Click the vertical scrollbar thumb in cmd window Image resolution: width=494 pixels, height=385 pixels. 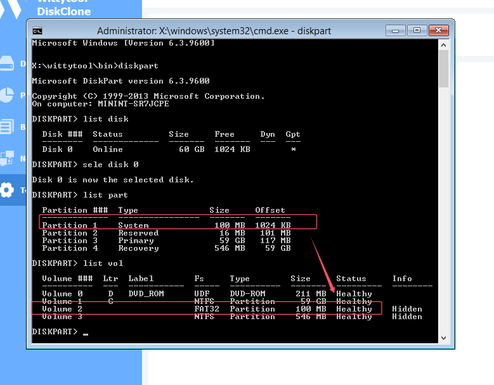click(444, 68)
